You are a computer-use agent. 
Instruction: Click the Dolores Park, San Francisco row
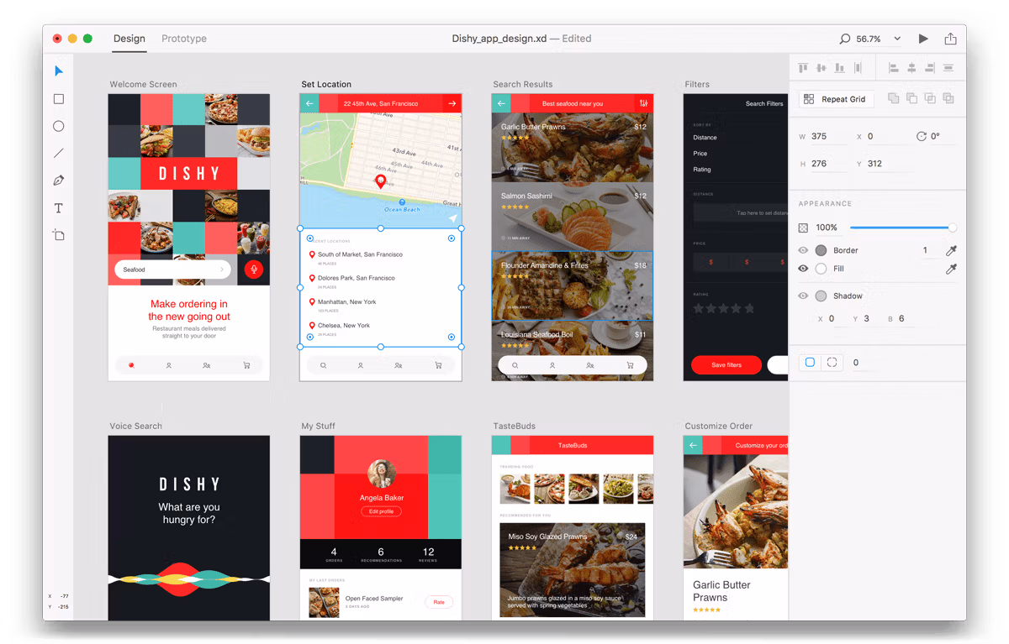coord(380,280)
